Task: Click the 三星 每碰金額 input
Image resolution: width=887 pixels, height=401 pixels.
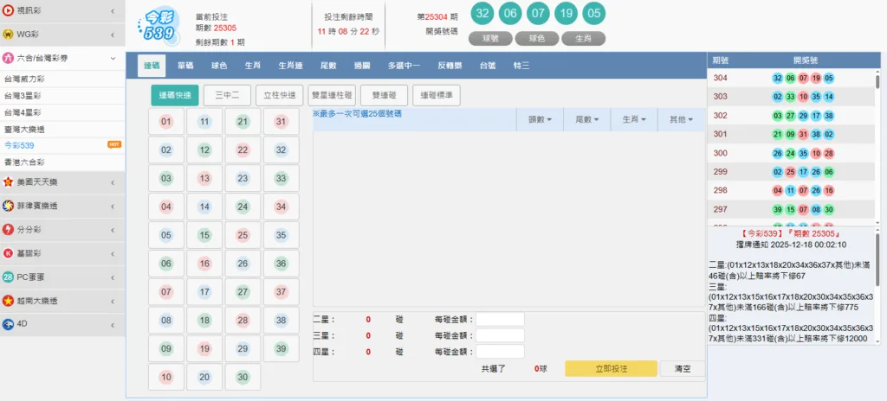Action: [x=500, y=335]
